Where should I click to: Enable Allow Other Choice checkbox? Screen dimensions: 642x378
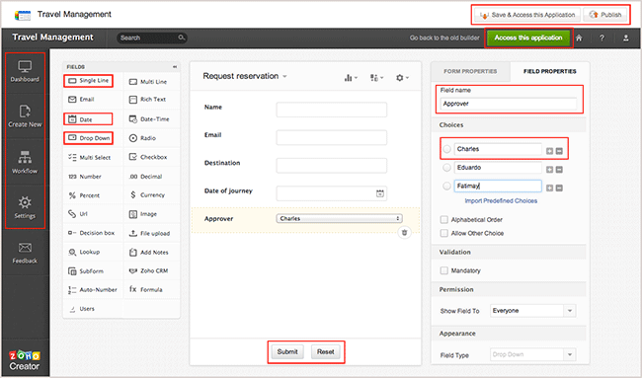point(443,233)
